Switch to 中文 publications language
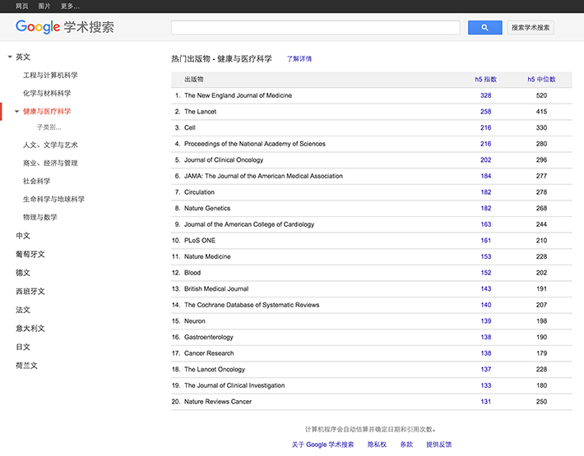The image size is (584, 456). tap(23, 236)
